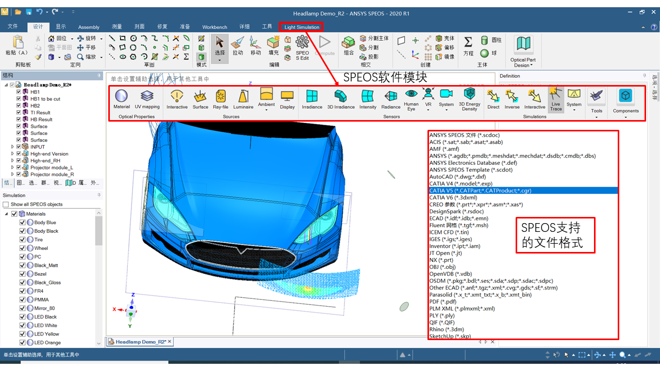Toggle the Body Black material checkbox
The height and width of the screenshot is (371, 660).
[23, 231]
